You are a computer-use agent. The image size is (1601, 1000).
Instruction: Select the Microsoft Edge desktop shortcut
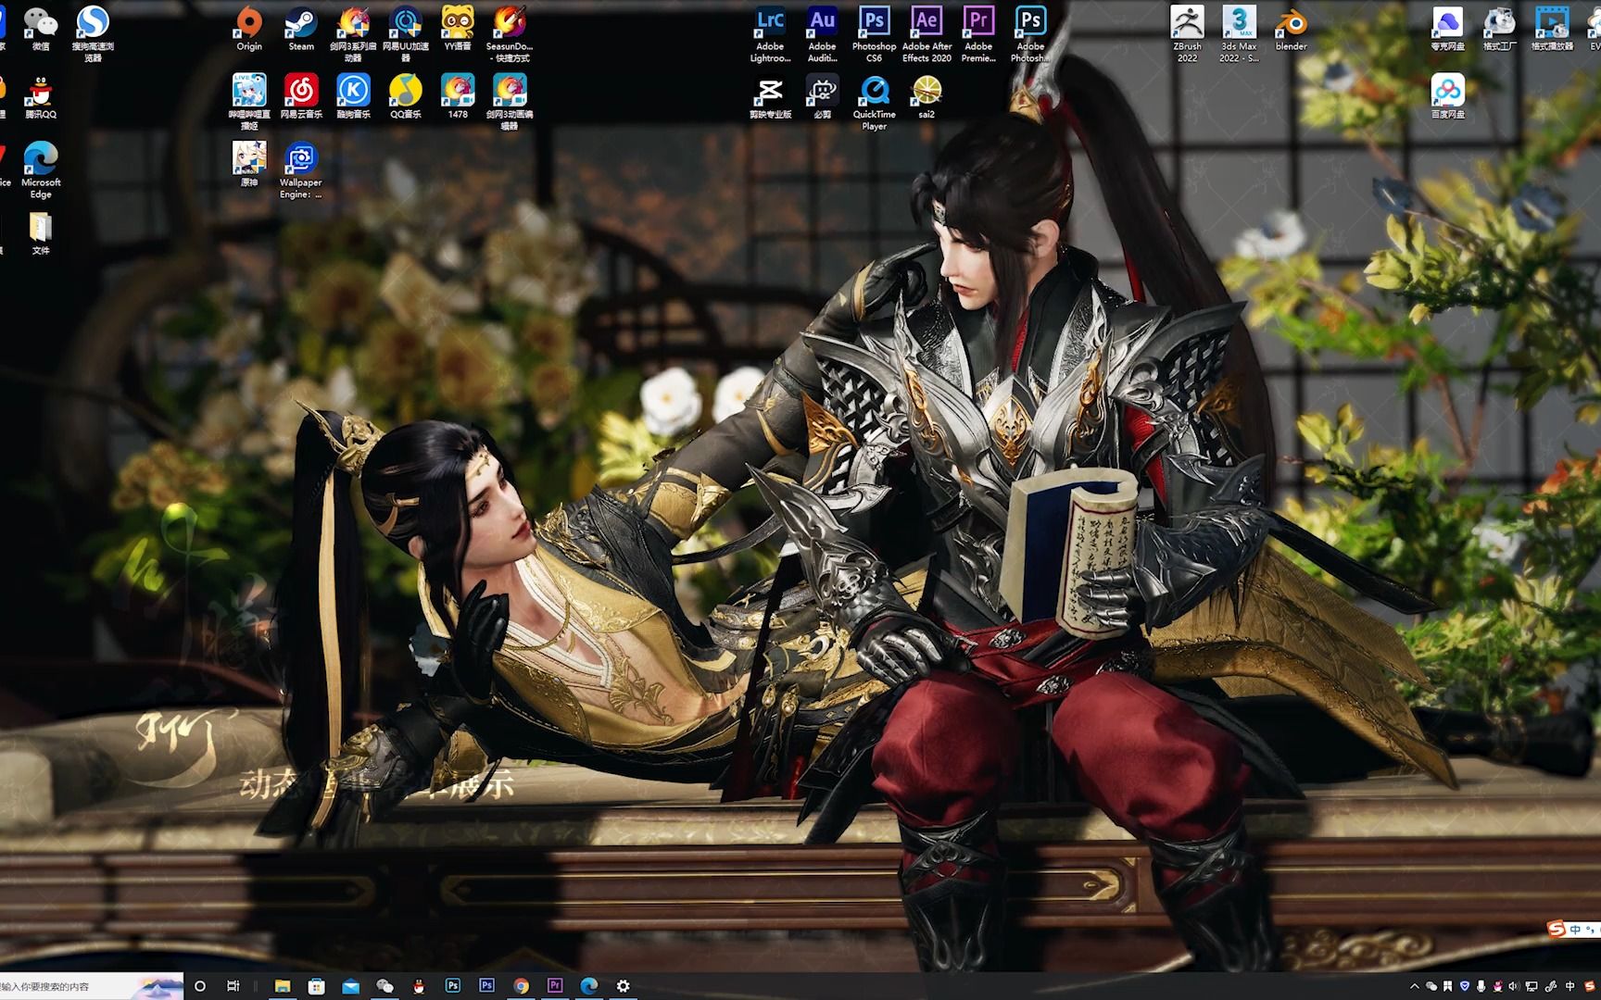[41, 170]
